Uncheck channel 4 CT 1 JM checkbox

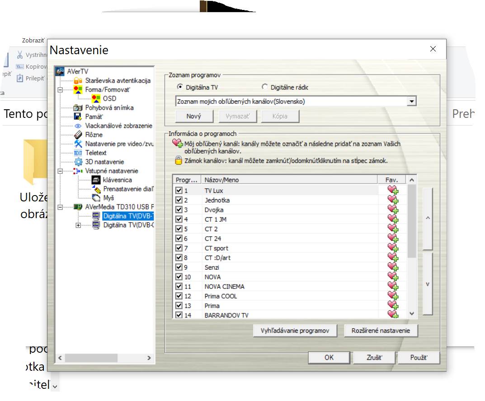click(x=179, y=219)
